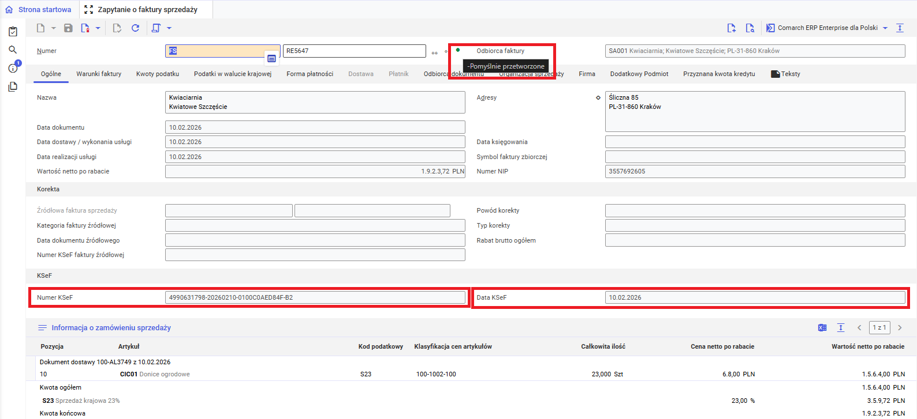Collapse the Informacja o zamówieniu sprzedaży section
Screen dimensions: 917x419
click(42, 327)
